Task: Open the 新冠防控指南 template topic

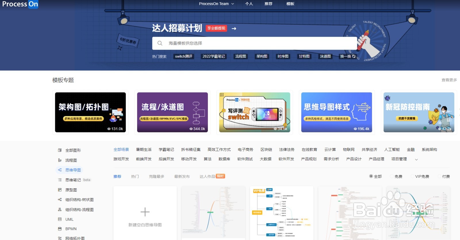Action: pyautogui.click(x=419, y=112)
